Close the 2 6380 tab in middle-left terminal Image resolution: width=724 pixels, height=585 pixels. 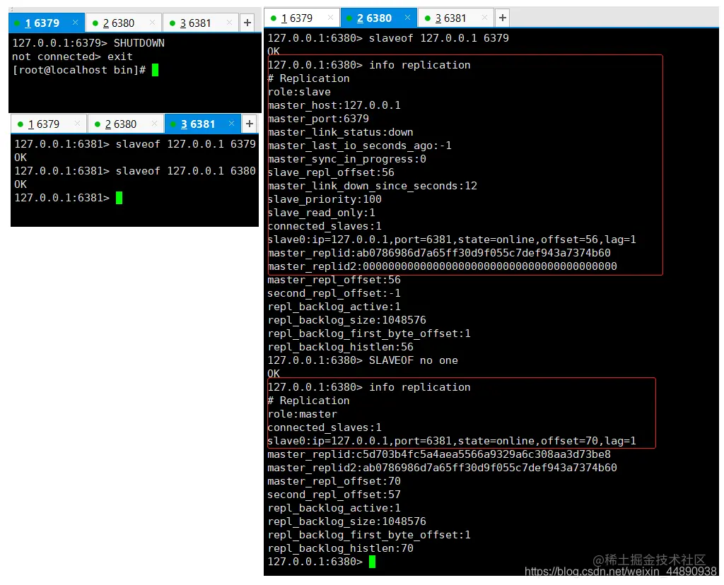coord(154,123)
